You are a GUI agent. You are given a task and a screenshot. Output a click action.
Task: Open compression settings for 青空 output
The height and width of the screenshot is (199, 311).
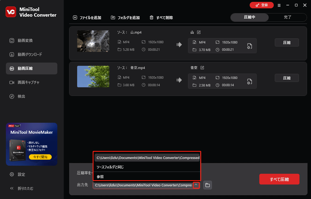249,82
